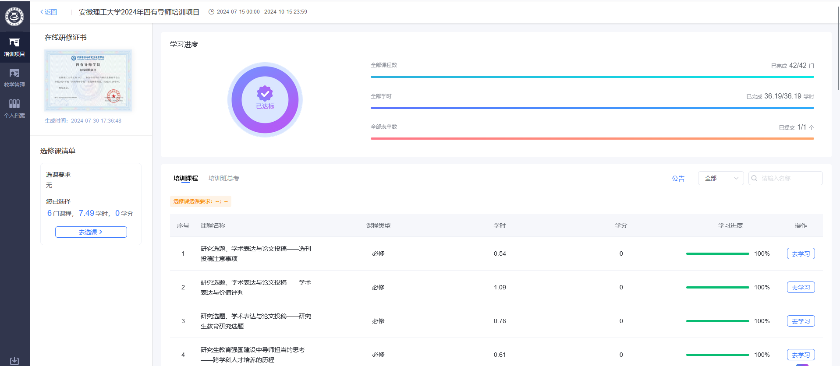The width and height of the screenshot is (840, 366).
Task: Click the 已达标 checkmark badge
Action: (265, 94)
